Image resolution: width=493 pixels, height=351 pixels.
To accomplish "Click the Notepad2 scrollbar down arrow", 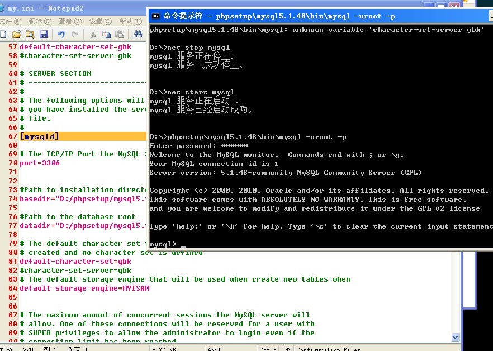I will 455,338.
